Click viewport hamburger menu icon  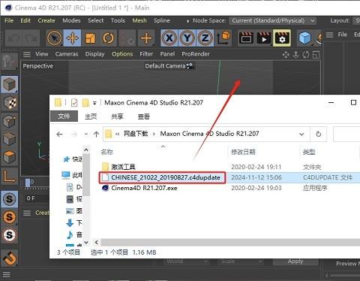click(x=27, y=54)
